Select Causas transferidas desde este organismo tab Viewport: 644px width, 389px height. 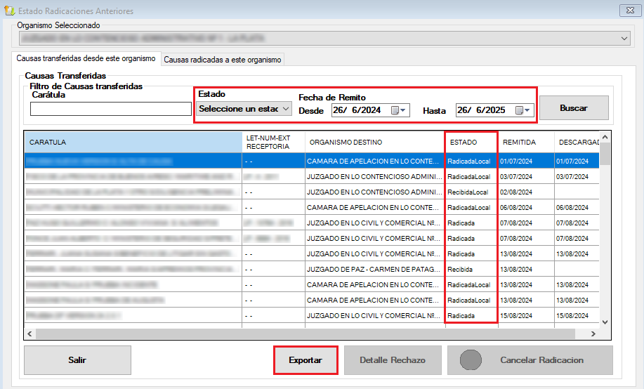[86, 59]
